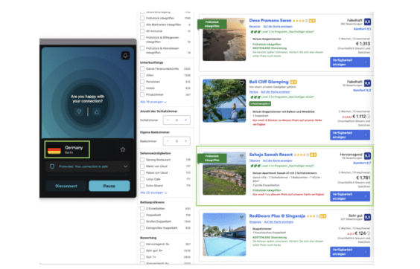Save Bali Cliff Glamping with heart icon
The width and height of the screenshot is (420, 269).
pyautogui.click(x=241, y=83)
